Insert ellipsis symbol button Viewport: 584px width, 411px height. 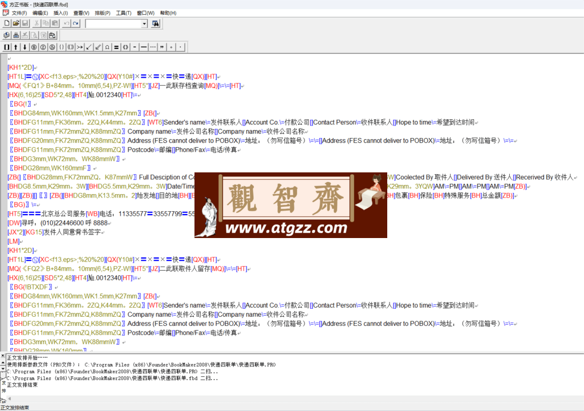pyautogui.click(x=153, y=47)
